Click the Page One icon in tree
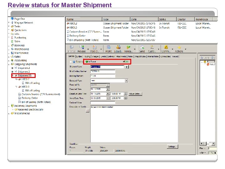This screenshot has width=225, height=169. pos(12,19)
